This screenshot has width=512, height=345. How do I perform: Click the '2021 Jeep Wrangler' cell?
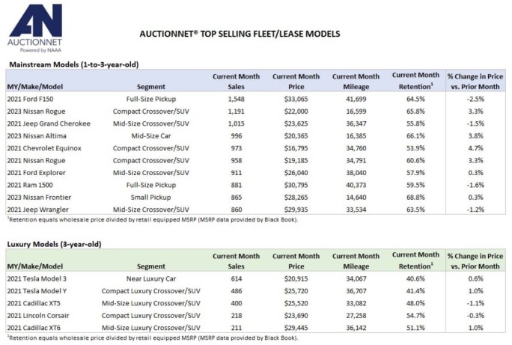tap(38, 210)
